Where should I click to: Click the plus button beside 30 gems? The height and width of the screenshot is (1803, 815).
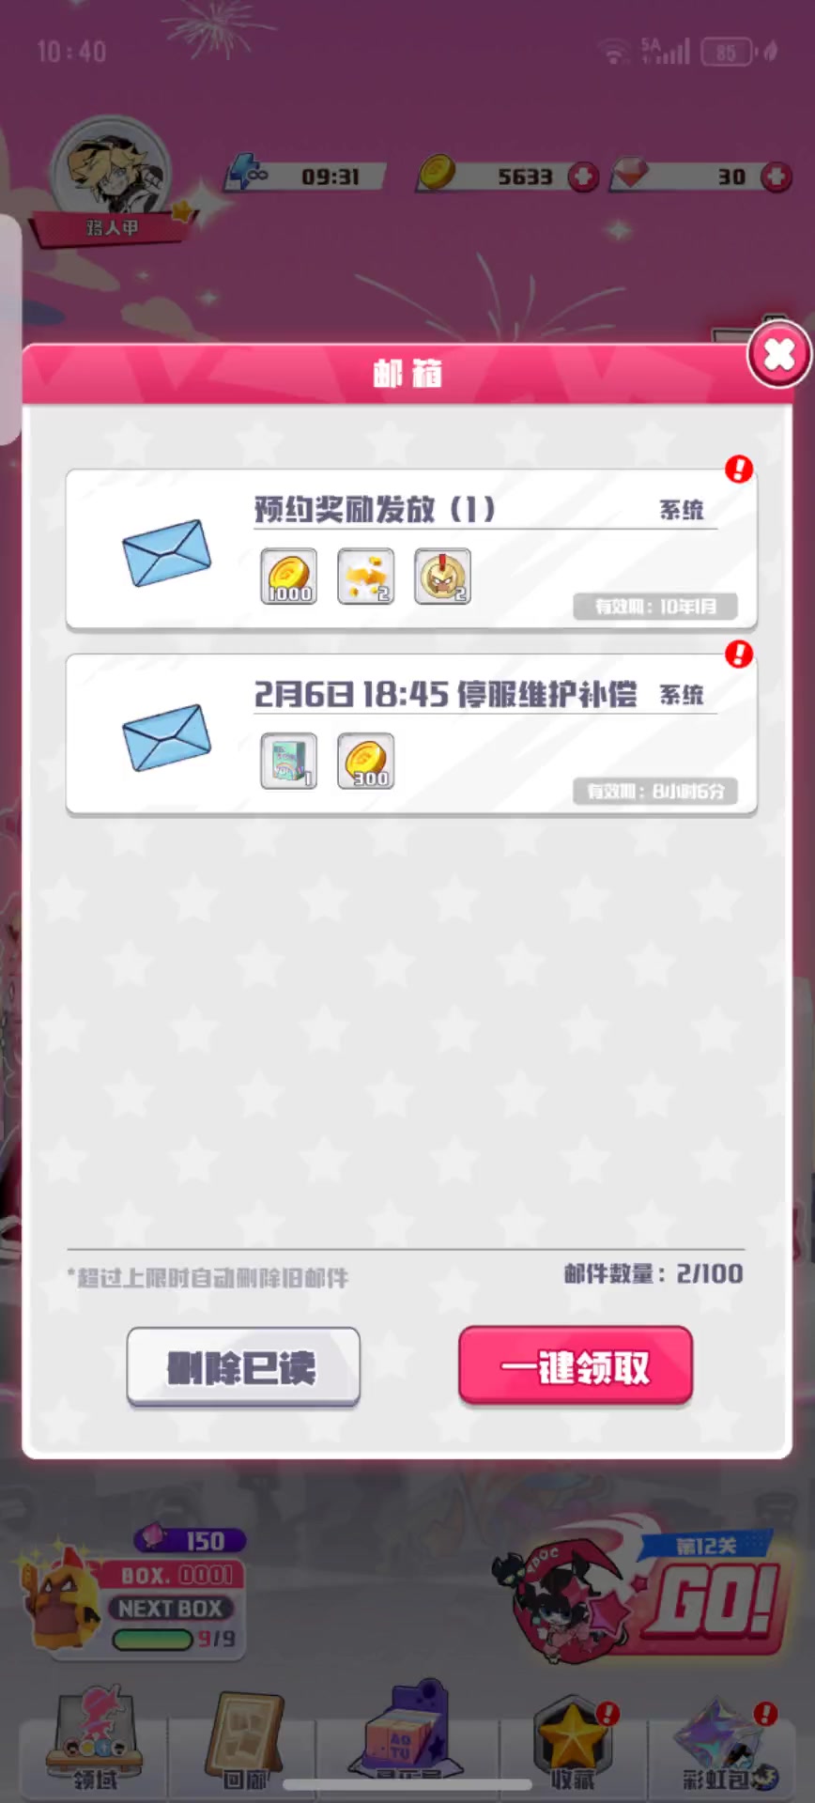777,177
